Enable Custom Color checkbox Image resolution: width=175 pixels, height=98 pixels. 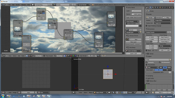pos(127,24)
